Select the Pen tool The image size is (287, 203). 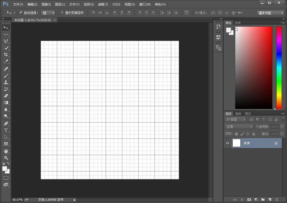point(6,123)
